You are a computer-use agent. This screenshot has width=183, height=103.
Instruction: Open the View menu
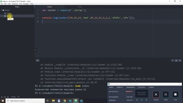tap(9, 4)
